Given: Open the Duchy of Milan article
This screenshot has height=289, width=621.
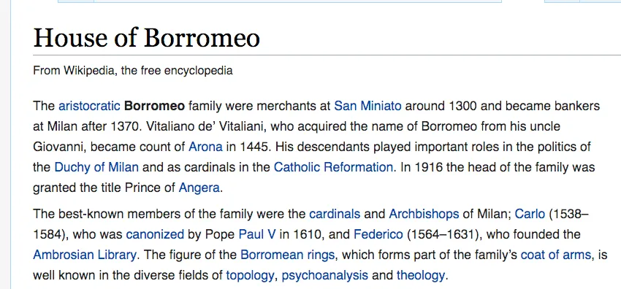Looking at the screenshot, I should click(96, 167).
